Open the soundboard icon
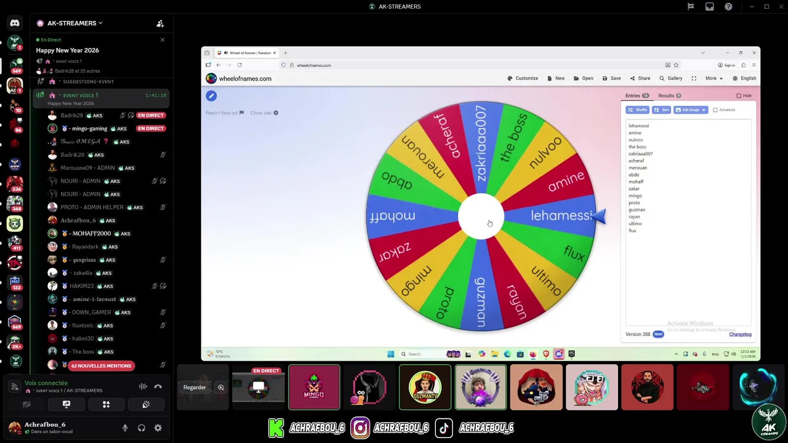Screen dimensions: 788x443 (x=146, y=404)
